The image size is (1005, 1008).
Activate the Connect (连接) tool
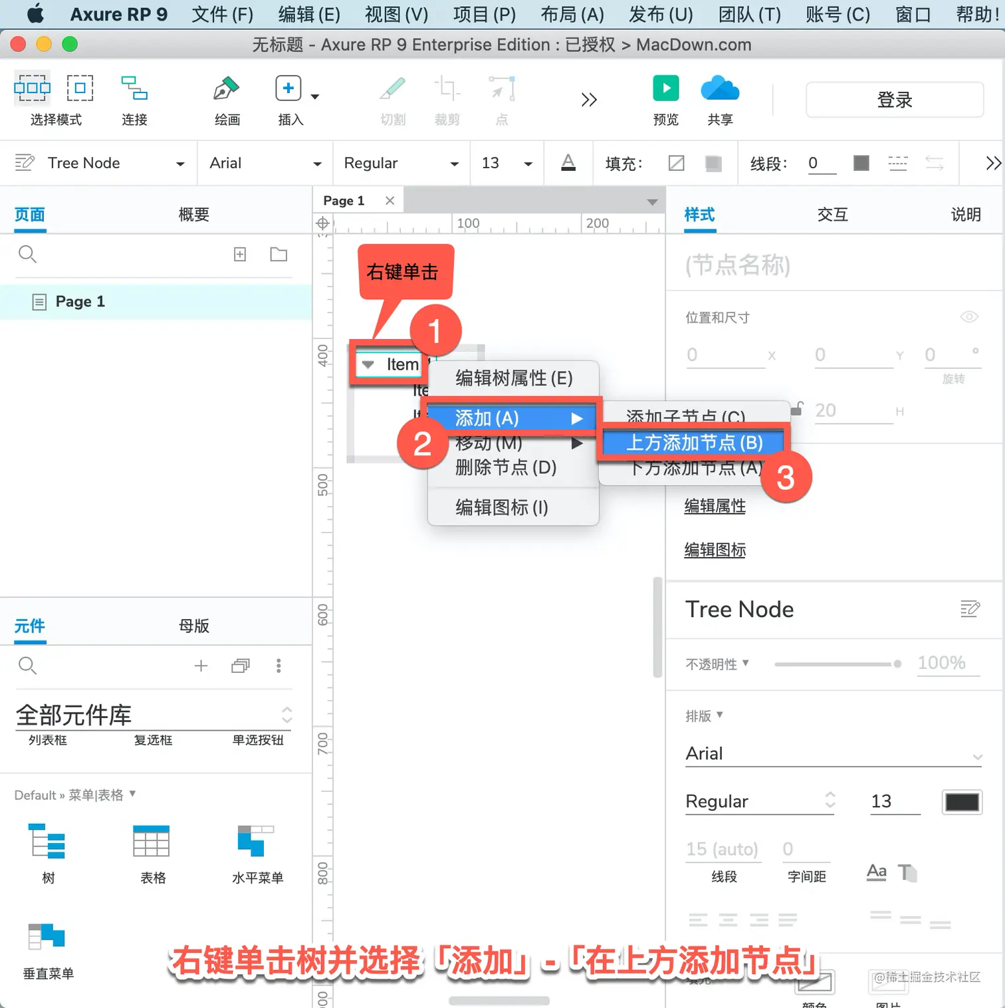point(134,88)
